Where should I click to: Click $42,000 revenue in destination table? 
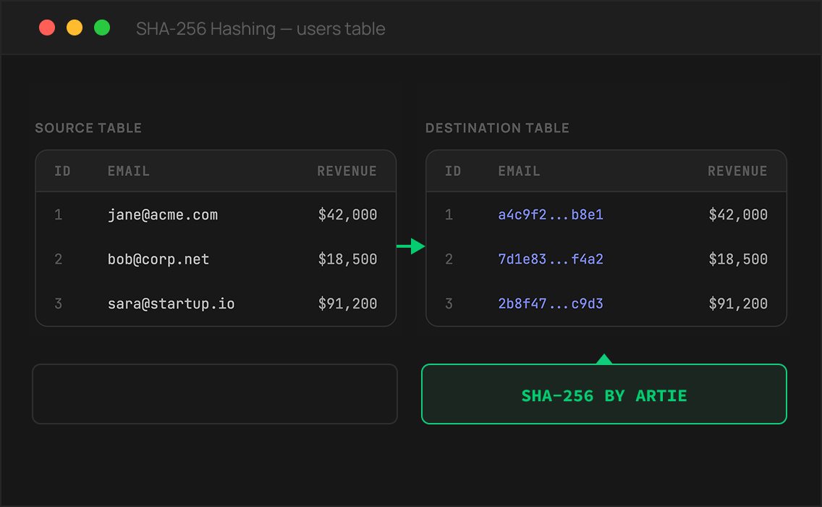point(738,214)
